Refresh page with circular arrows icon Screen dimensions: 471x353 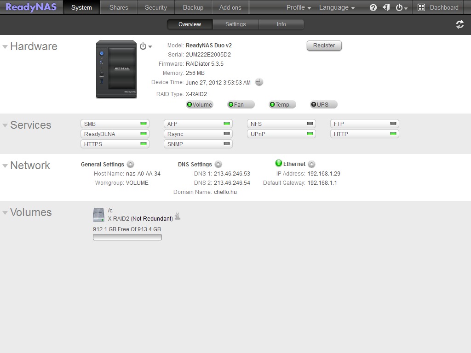pos(460,24)
